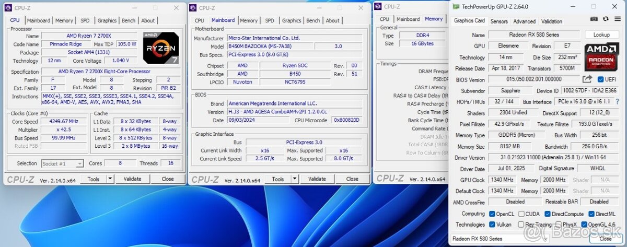Click Validate in the first CPU-Z window
Viewport: 627px width, 247px height.
(x=132, y=179)
